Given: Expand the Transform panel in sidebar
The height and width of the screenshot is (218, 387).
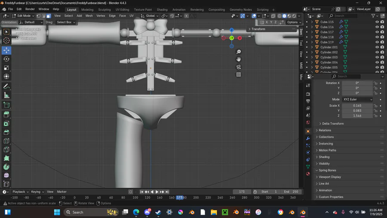Looking at the screenshot, I should 258,29.
